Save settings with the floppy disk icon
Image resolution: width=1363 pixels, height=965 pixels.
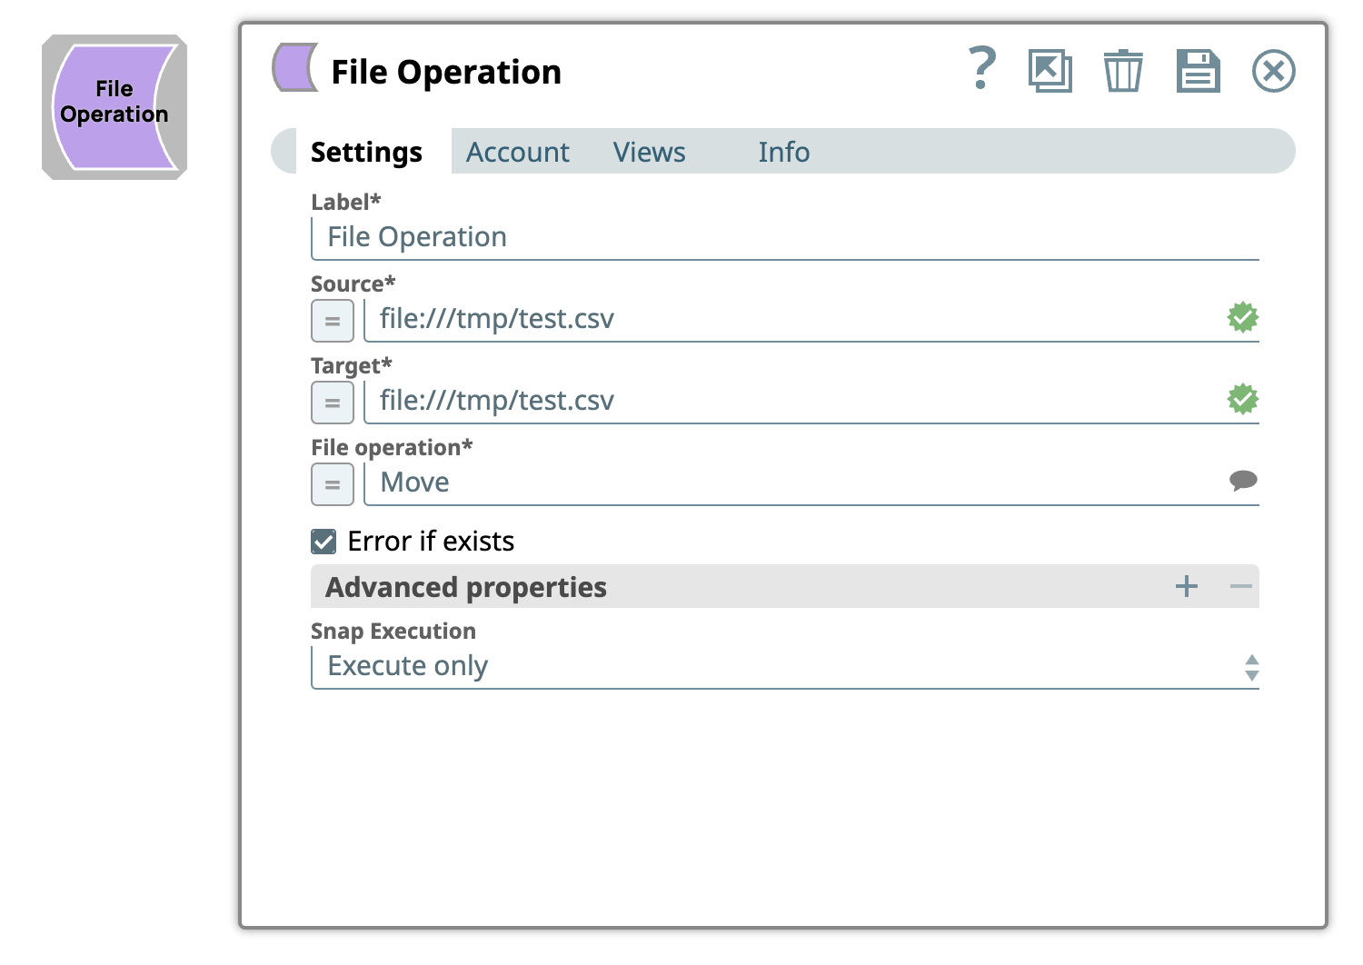(1198, 71)
